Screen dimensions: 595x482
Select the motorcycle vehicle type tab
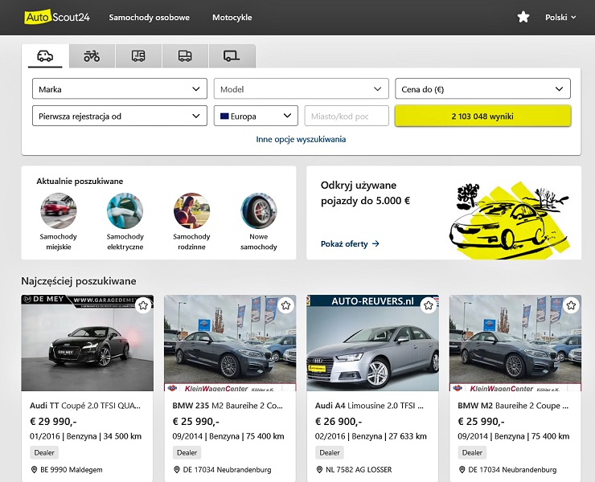pyautogui.click(x=92, y=56)
